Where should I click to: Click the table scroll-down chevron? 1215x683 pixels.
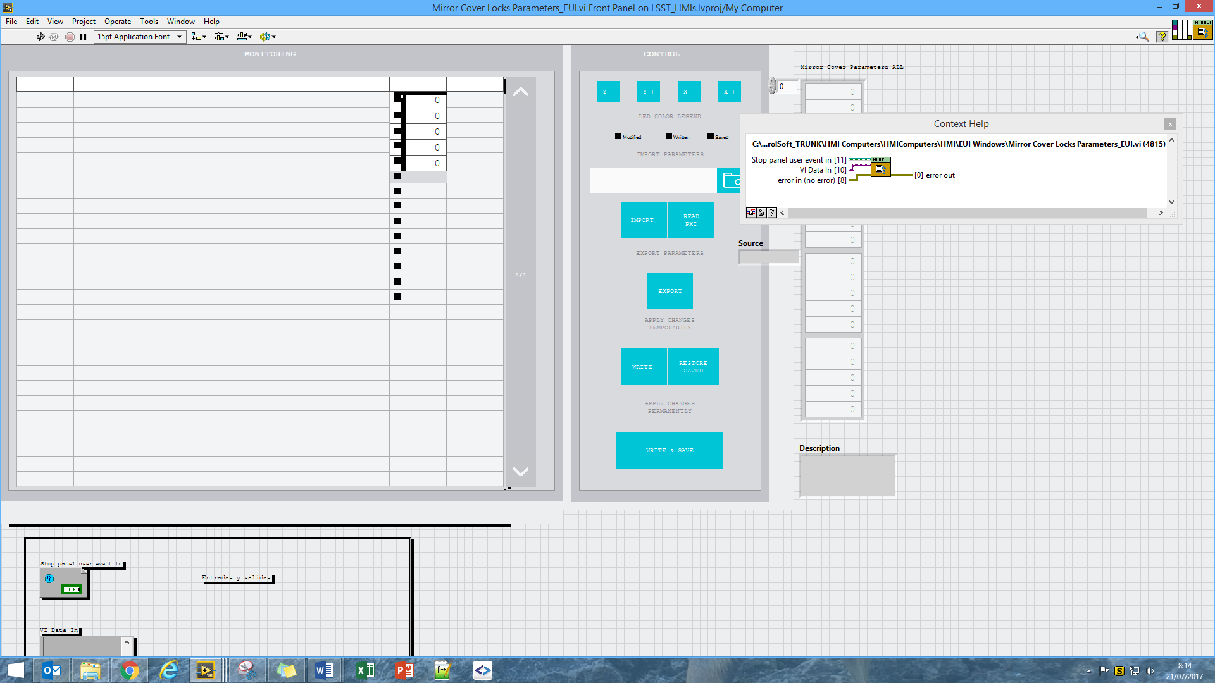click(x=520, y=472)
